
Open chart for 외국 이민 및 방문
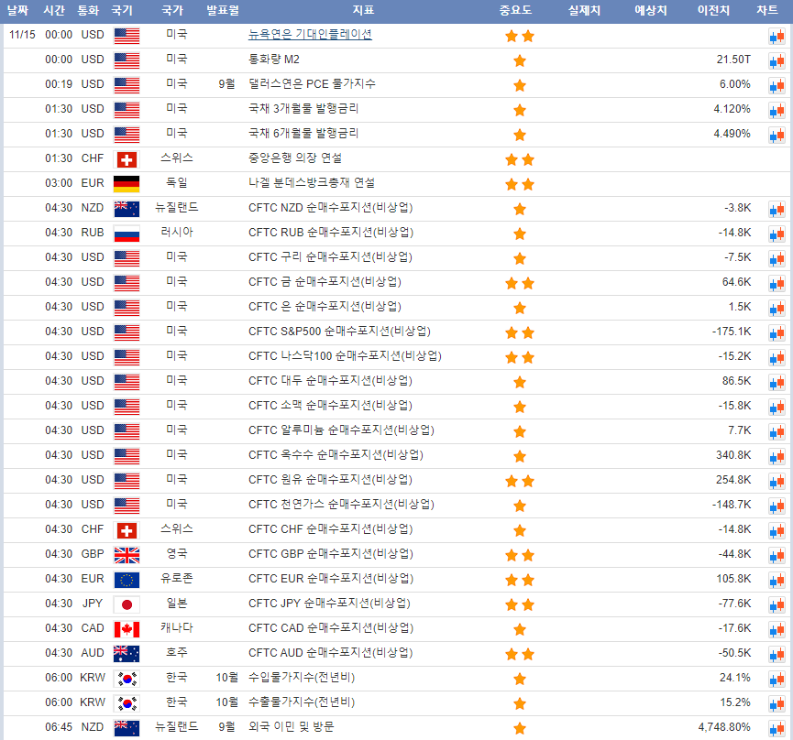(x=776, y=728)
